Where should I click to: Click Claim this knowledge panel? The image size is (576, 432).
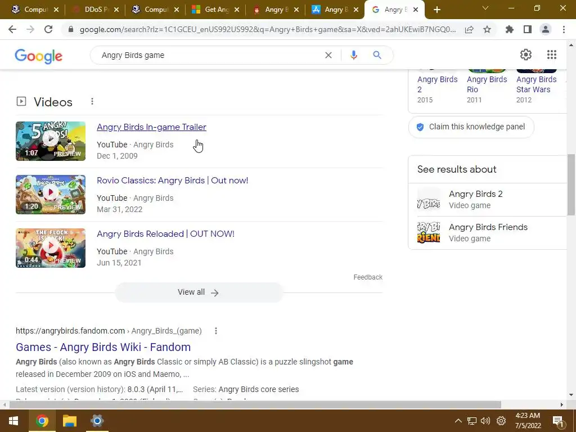pyautogui.click(x=471, y=127)
